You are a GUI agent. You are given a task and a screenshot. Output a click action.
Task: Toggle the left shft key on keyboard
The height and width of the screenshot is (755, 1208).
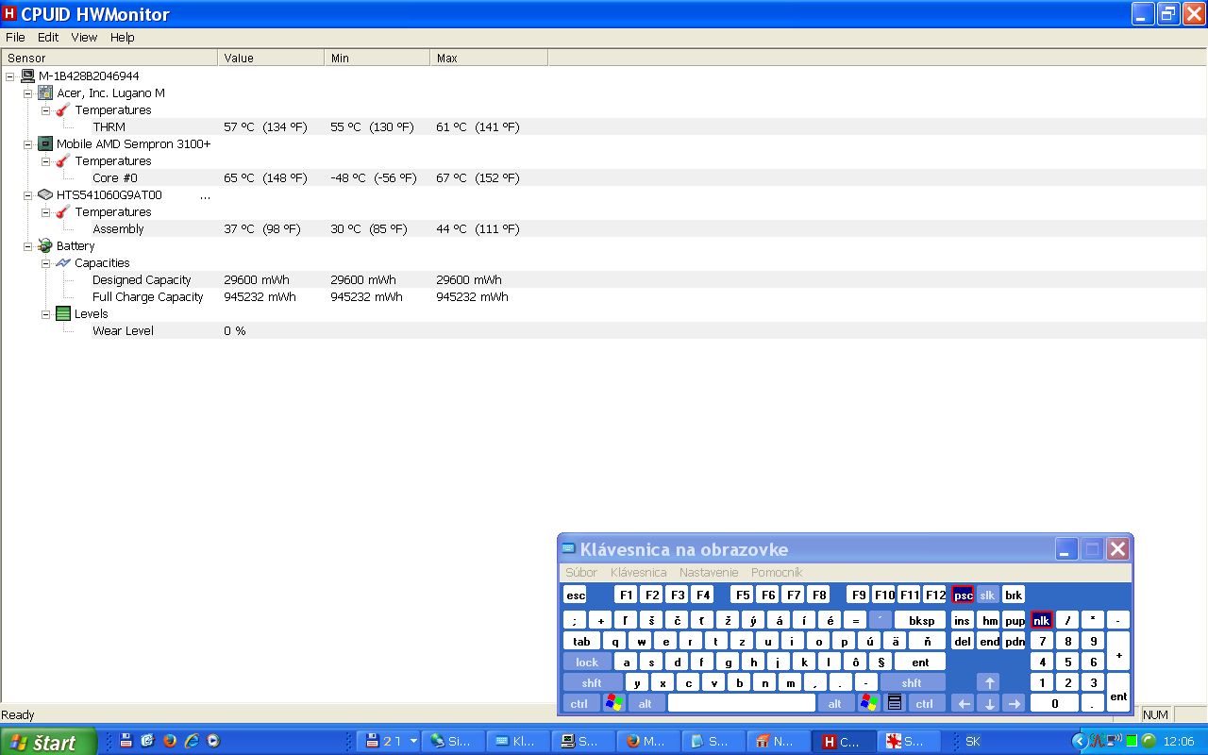coord(592,682)
